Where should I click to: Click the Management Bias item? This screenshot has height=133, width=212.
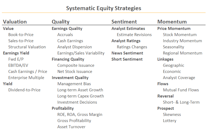point(74,84)
